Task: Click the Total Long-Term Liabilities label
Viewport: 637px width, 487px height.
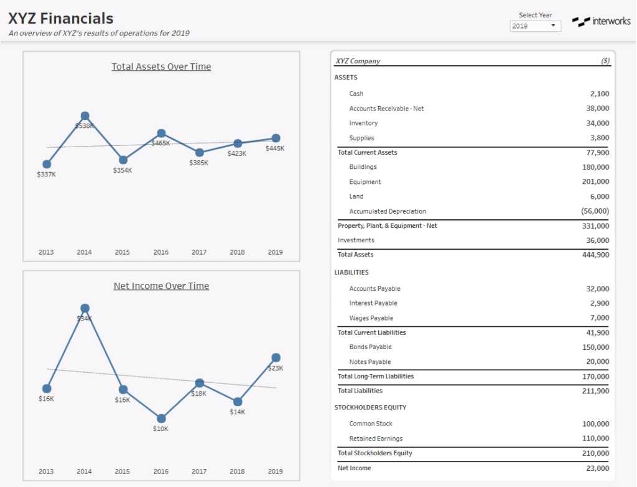Action: [x=376, y=376]
